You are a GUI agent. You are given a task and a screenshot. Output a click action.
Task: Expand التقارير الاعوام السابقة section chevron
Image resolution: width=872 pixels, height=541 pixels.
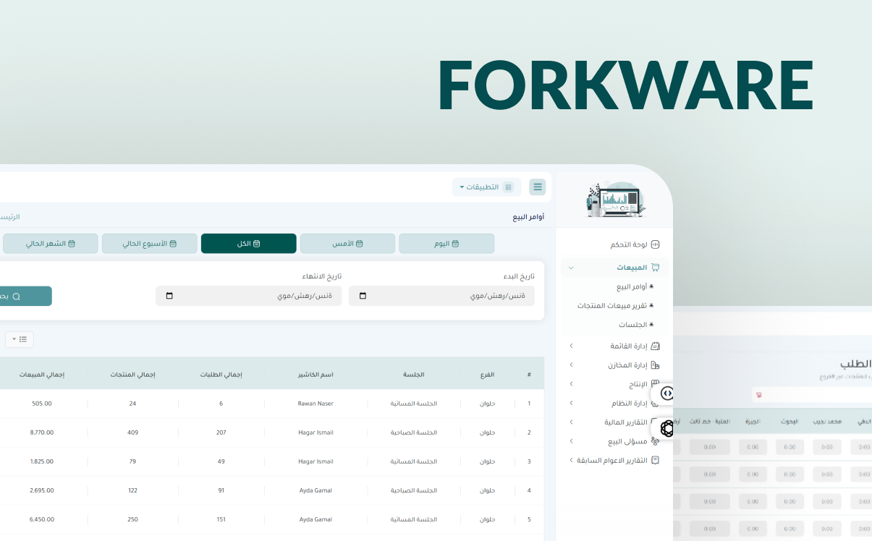coord(571,459)
